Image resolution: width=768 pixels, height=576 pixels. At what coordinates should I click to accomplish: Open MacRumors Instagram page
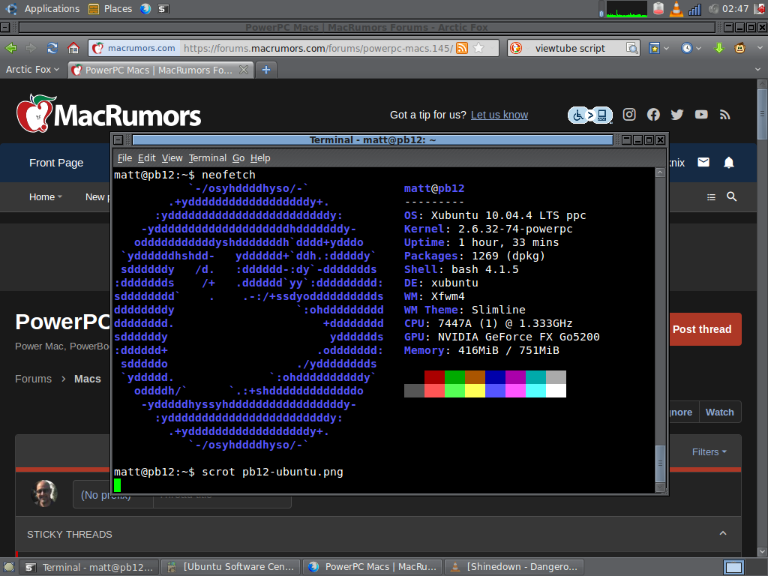[629, 115]
